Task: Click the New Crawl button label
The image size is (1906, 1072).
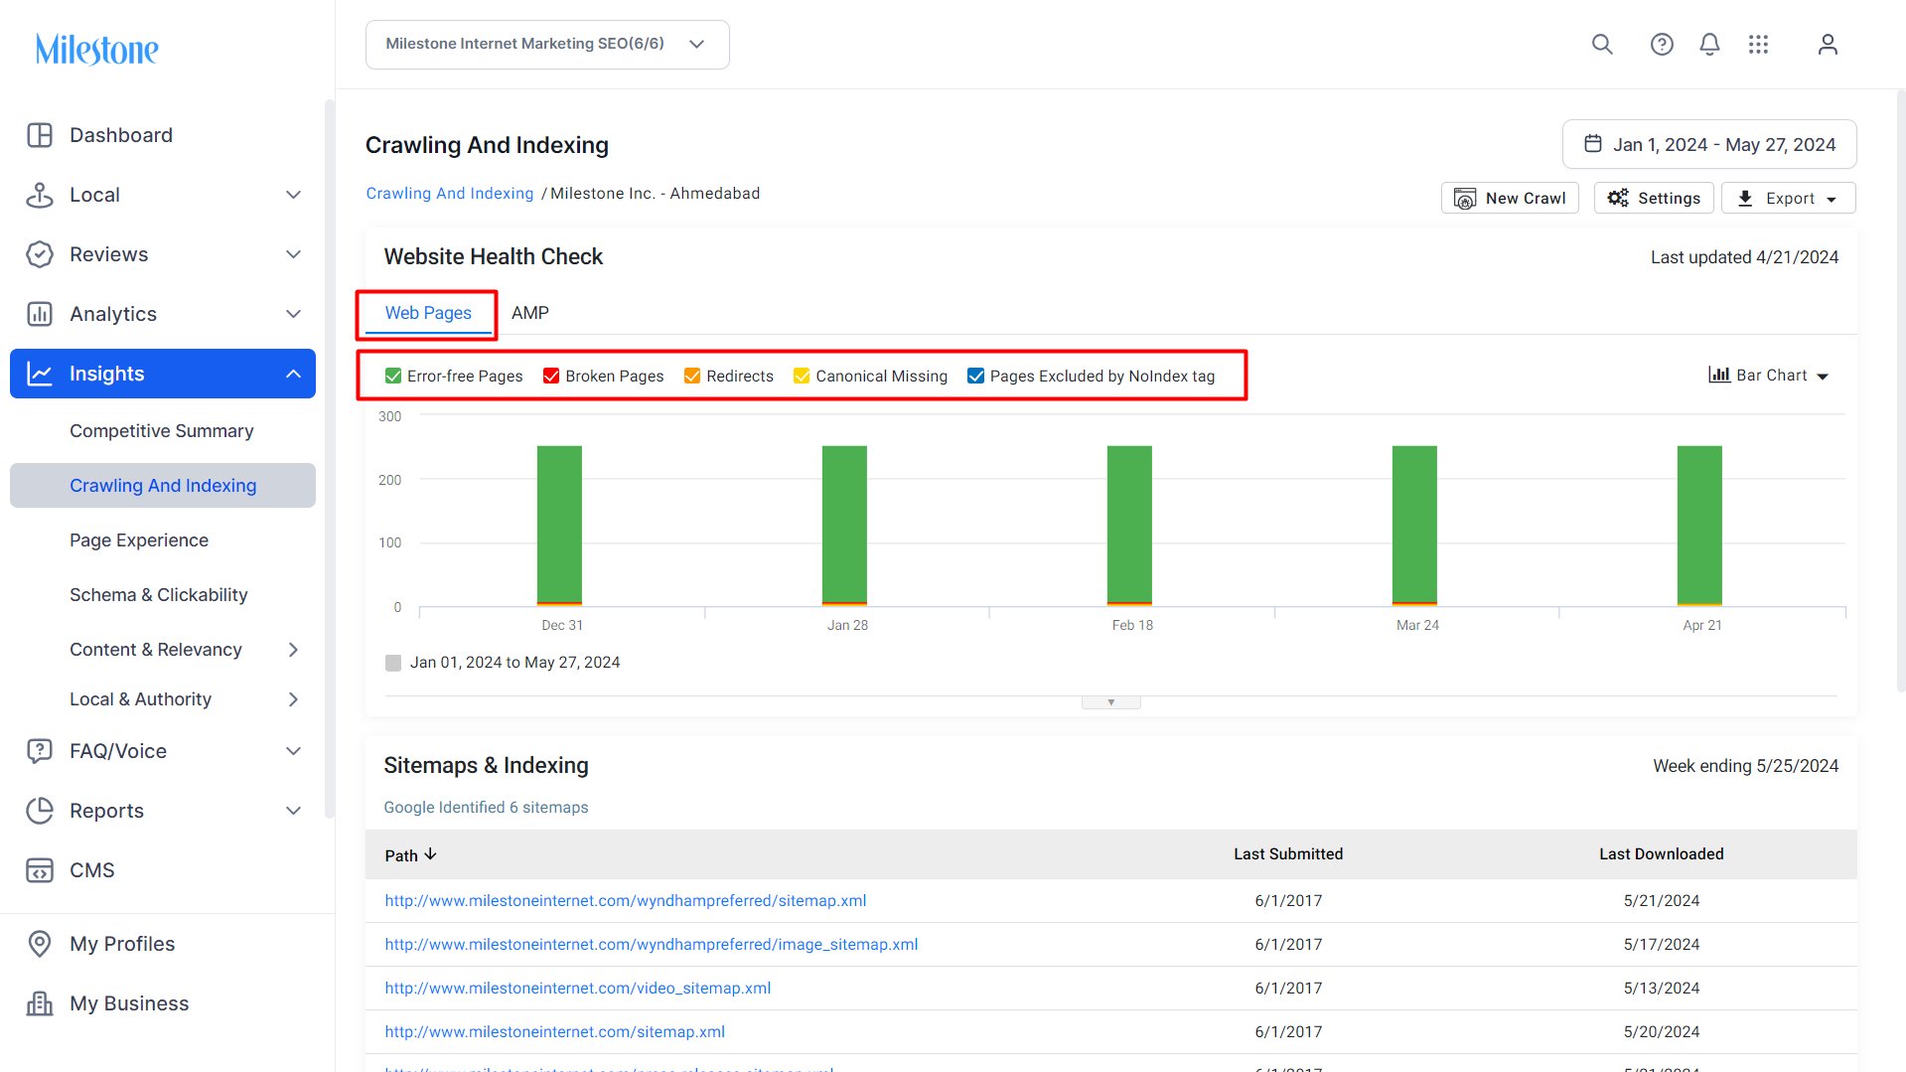Action: pos(1526,199)
